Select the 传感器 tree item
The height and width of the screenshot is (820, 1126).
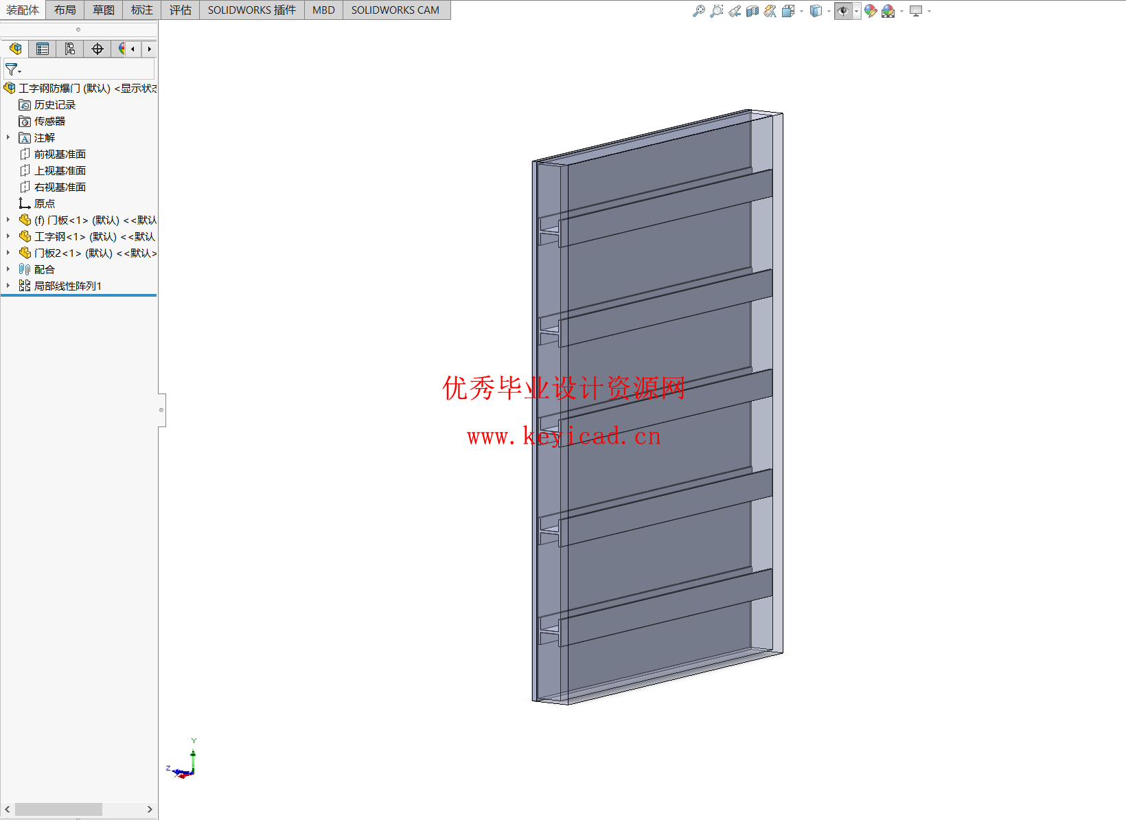pyautogui.click(x=42, y=121)
